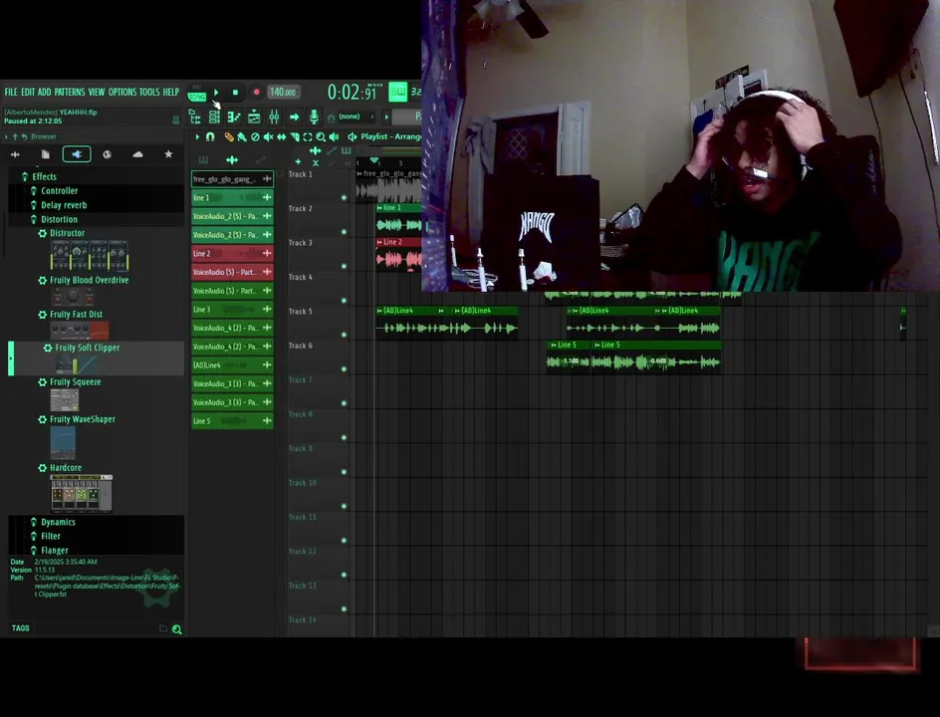Viewport: 940px width, 717px height.
Task: Click the transport stop button
Action: pyautogui.click(x=236, y=93)
